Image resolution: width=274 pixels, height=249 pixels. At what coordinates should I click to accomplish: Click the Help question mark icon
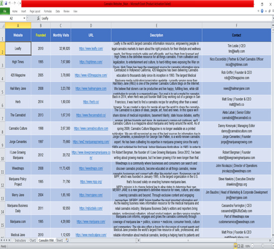[x=262, y=11]
